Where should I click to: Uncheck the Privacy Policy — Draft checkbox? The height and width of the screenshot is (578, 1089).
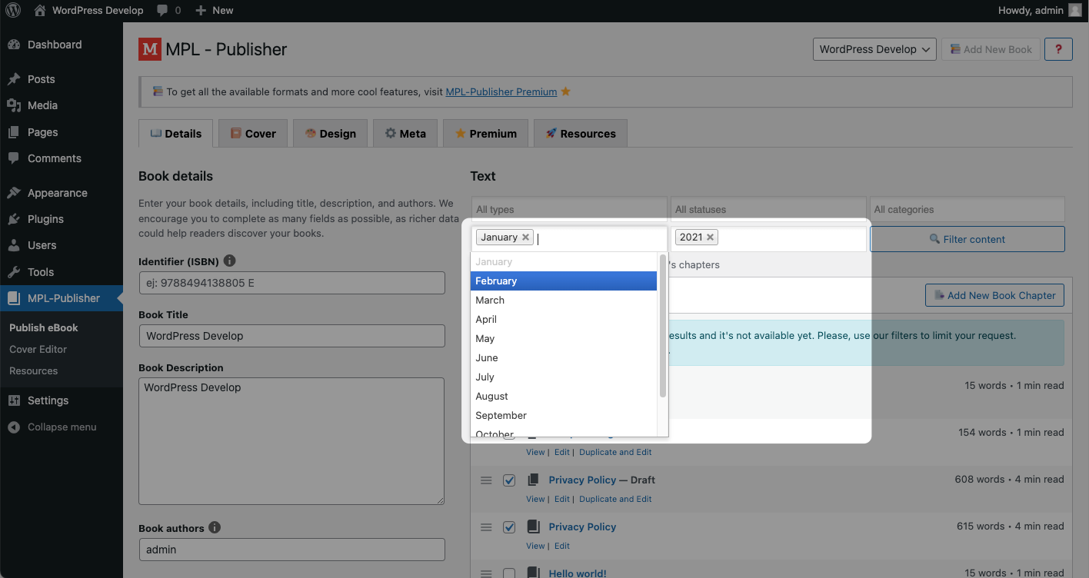tap(509, 480)
